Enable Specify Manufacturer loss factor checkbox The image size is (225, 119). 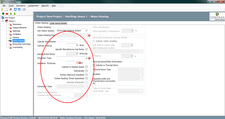pyautogui.click(x=87, y=49)
